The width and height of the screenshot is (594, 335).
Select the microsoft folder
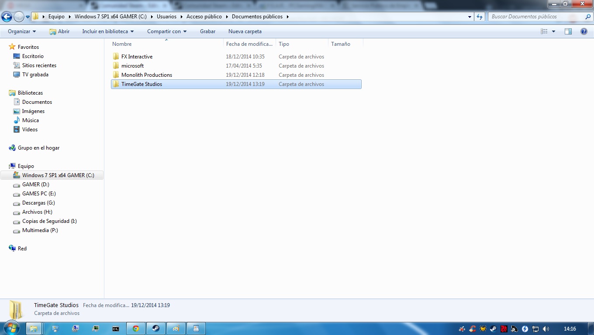[x=132, y=66]
